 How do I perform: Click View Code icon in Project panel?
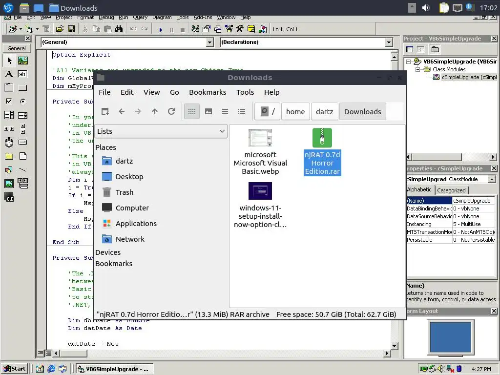tap(410, 49)
